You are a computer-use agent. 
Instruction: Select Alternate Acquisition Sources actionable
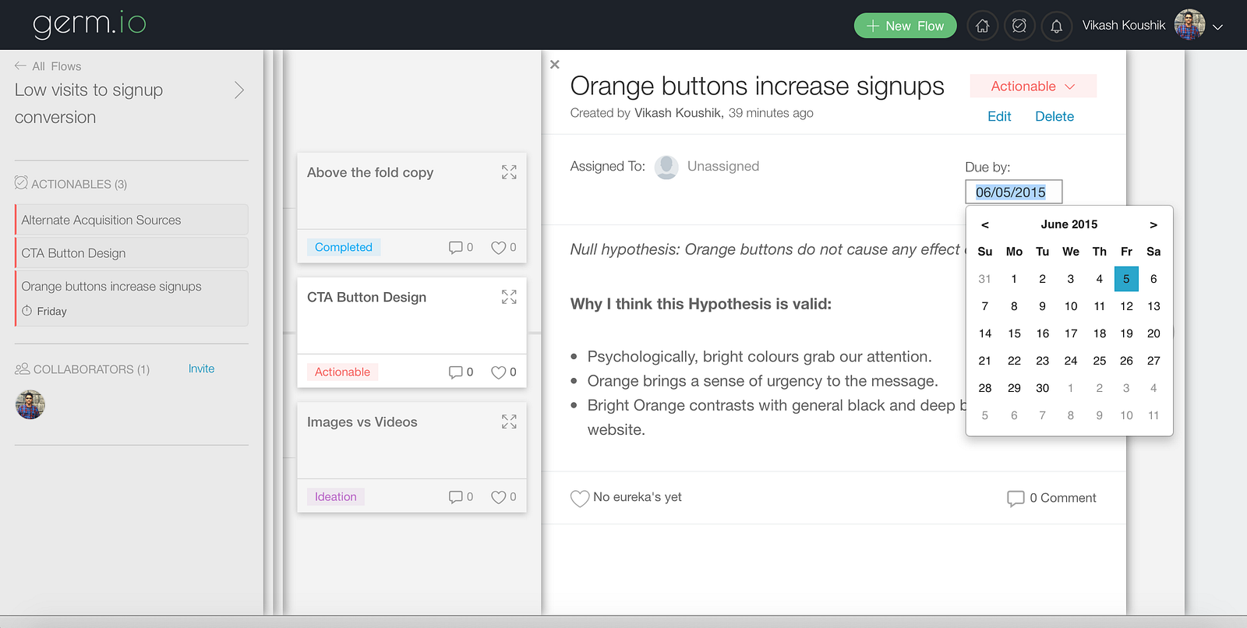132,221
